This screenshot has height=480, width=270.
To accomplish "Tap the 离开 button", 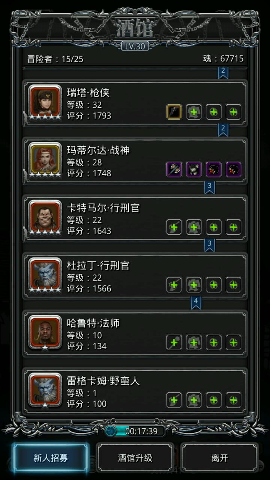I will 220,458.
